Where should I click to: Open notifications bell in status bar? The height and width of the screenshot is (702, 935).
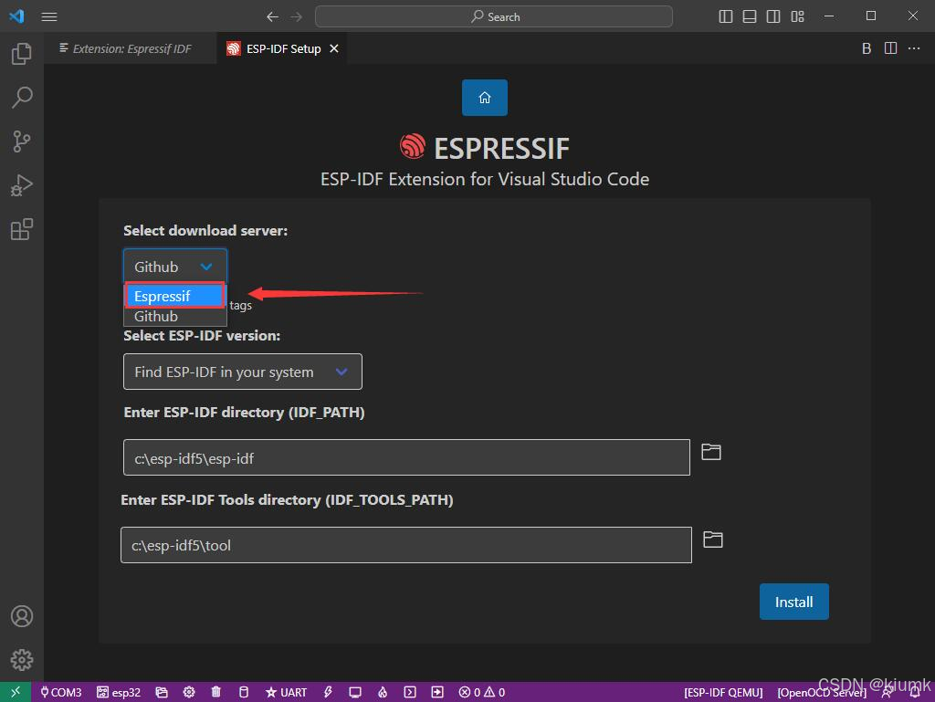click(x=915, y=692)
